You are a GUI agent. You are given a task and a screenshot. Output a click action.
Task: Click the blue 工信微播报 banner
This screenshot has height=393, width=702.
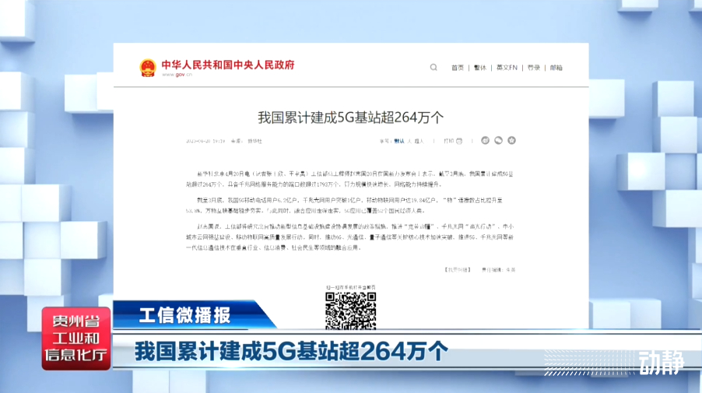(187, 315)
